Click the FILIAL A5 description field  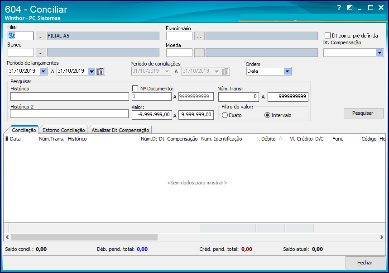pyautogui.click(x=103, y=36)
